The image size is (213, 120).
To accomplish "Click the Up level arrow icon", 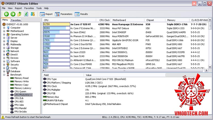I will 20,14.
